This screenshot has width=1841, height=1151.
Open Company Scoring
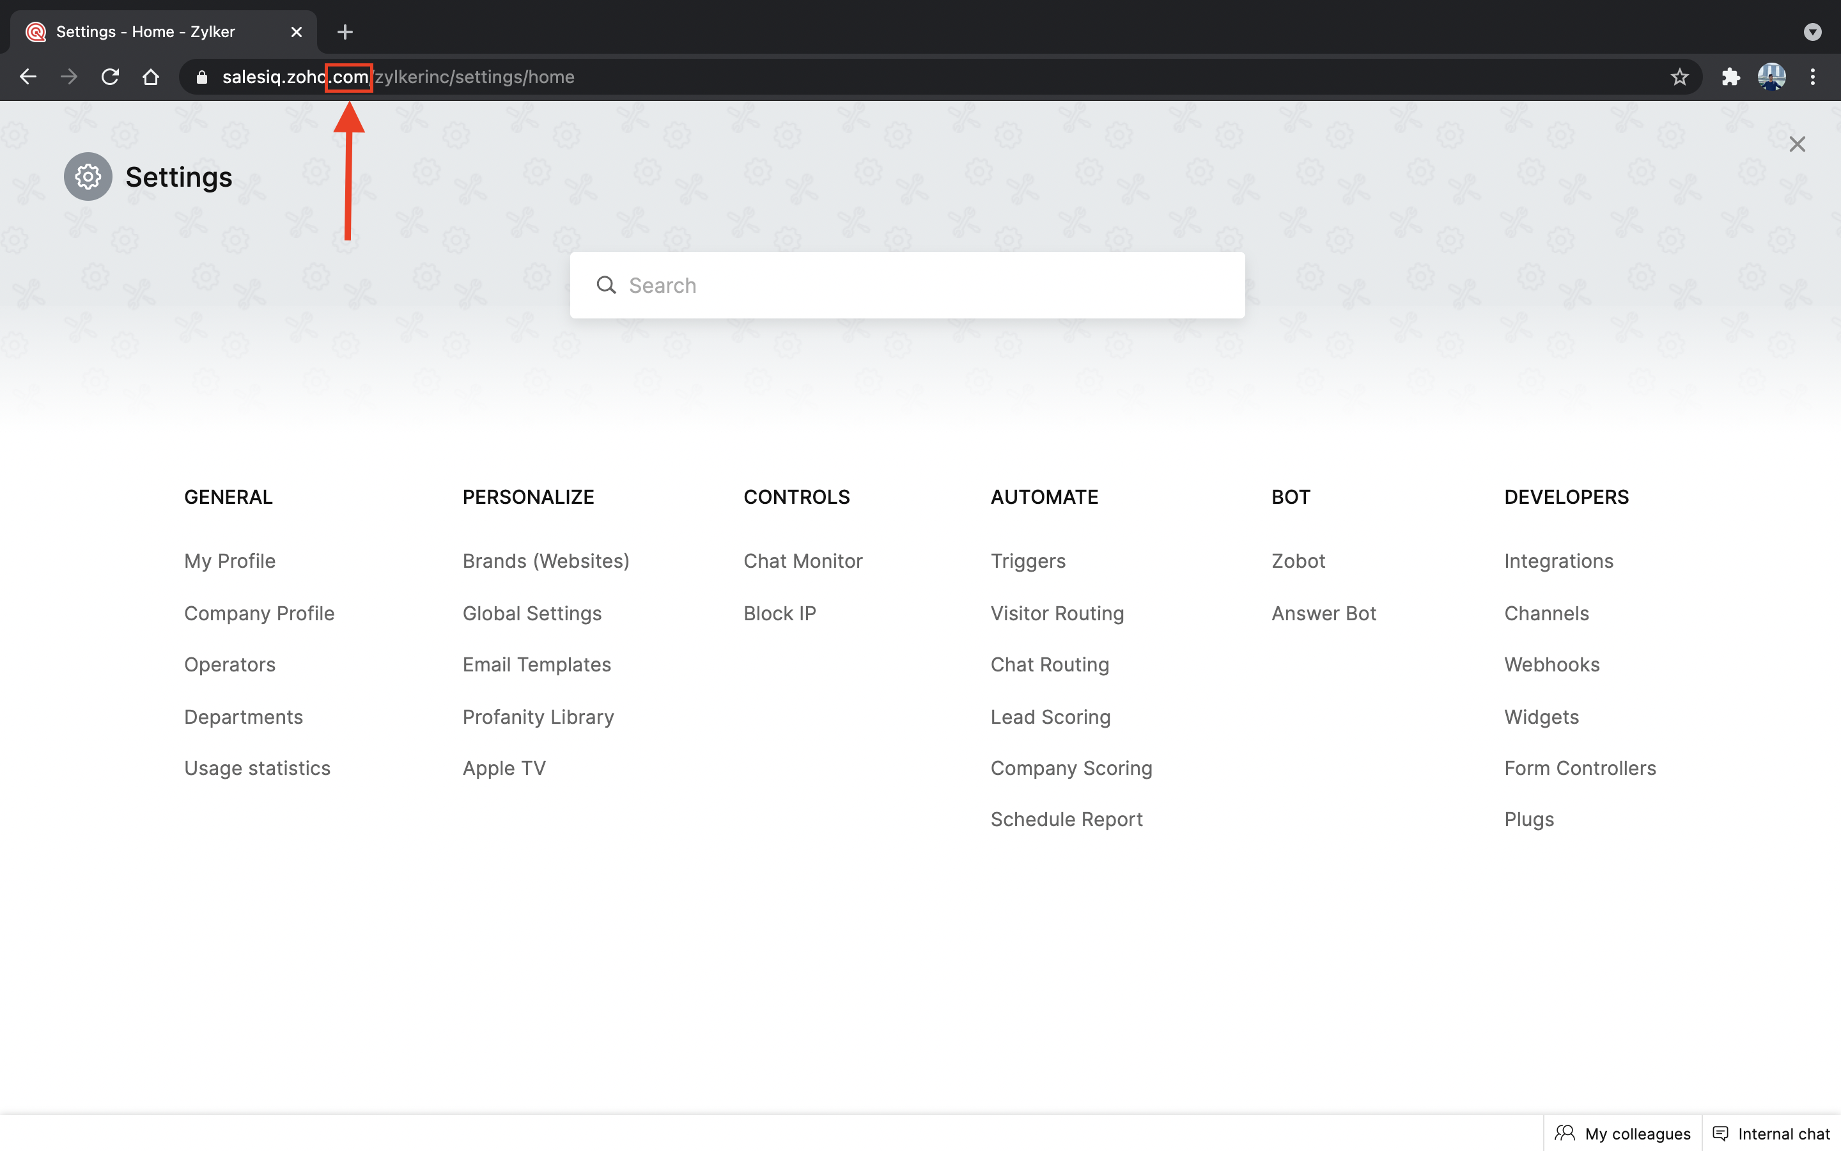(1071, 769)
